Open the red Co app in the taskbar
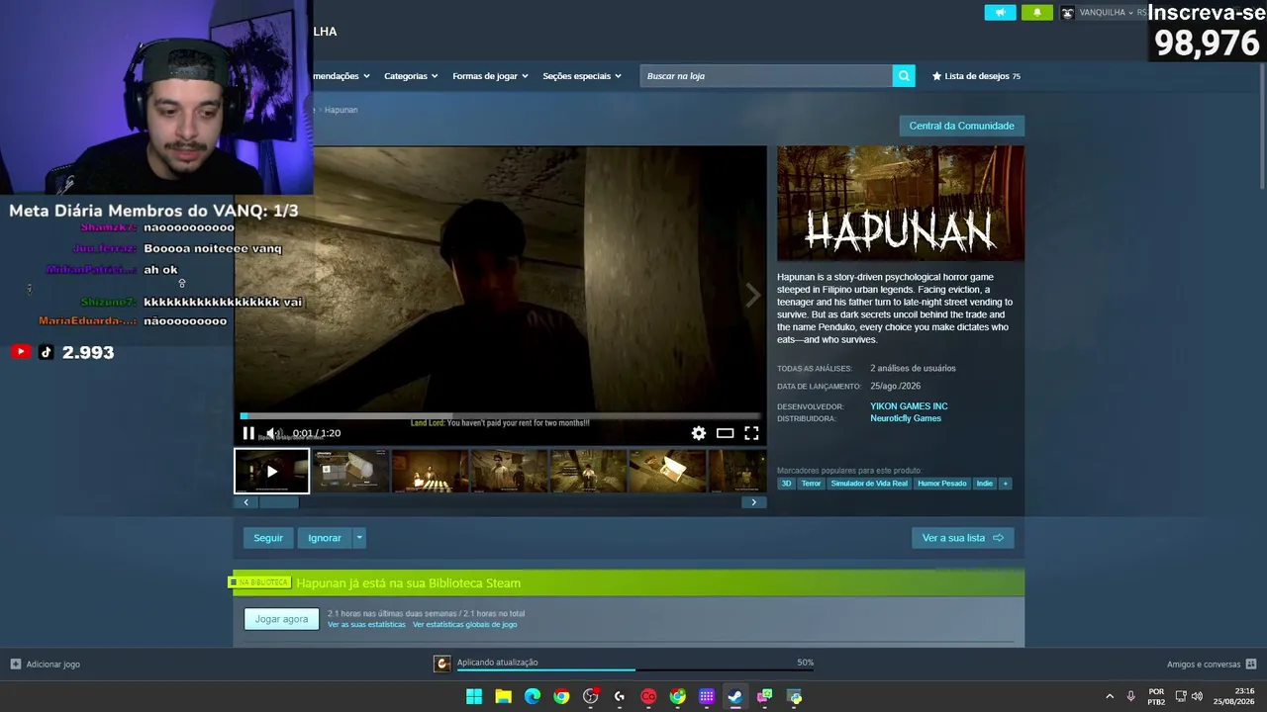The image size is (1267, 712). tap(648, 696)
